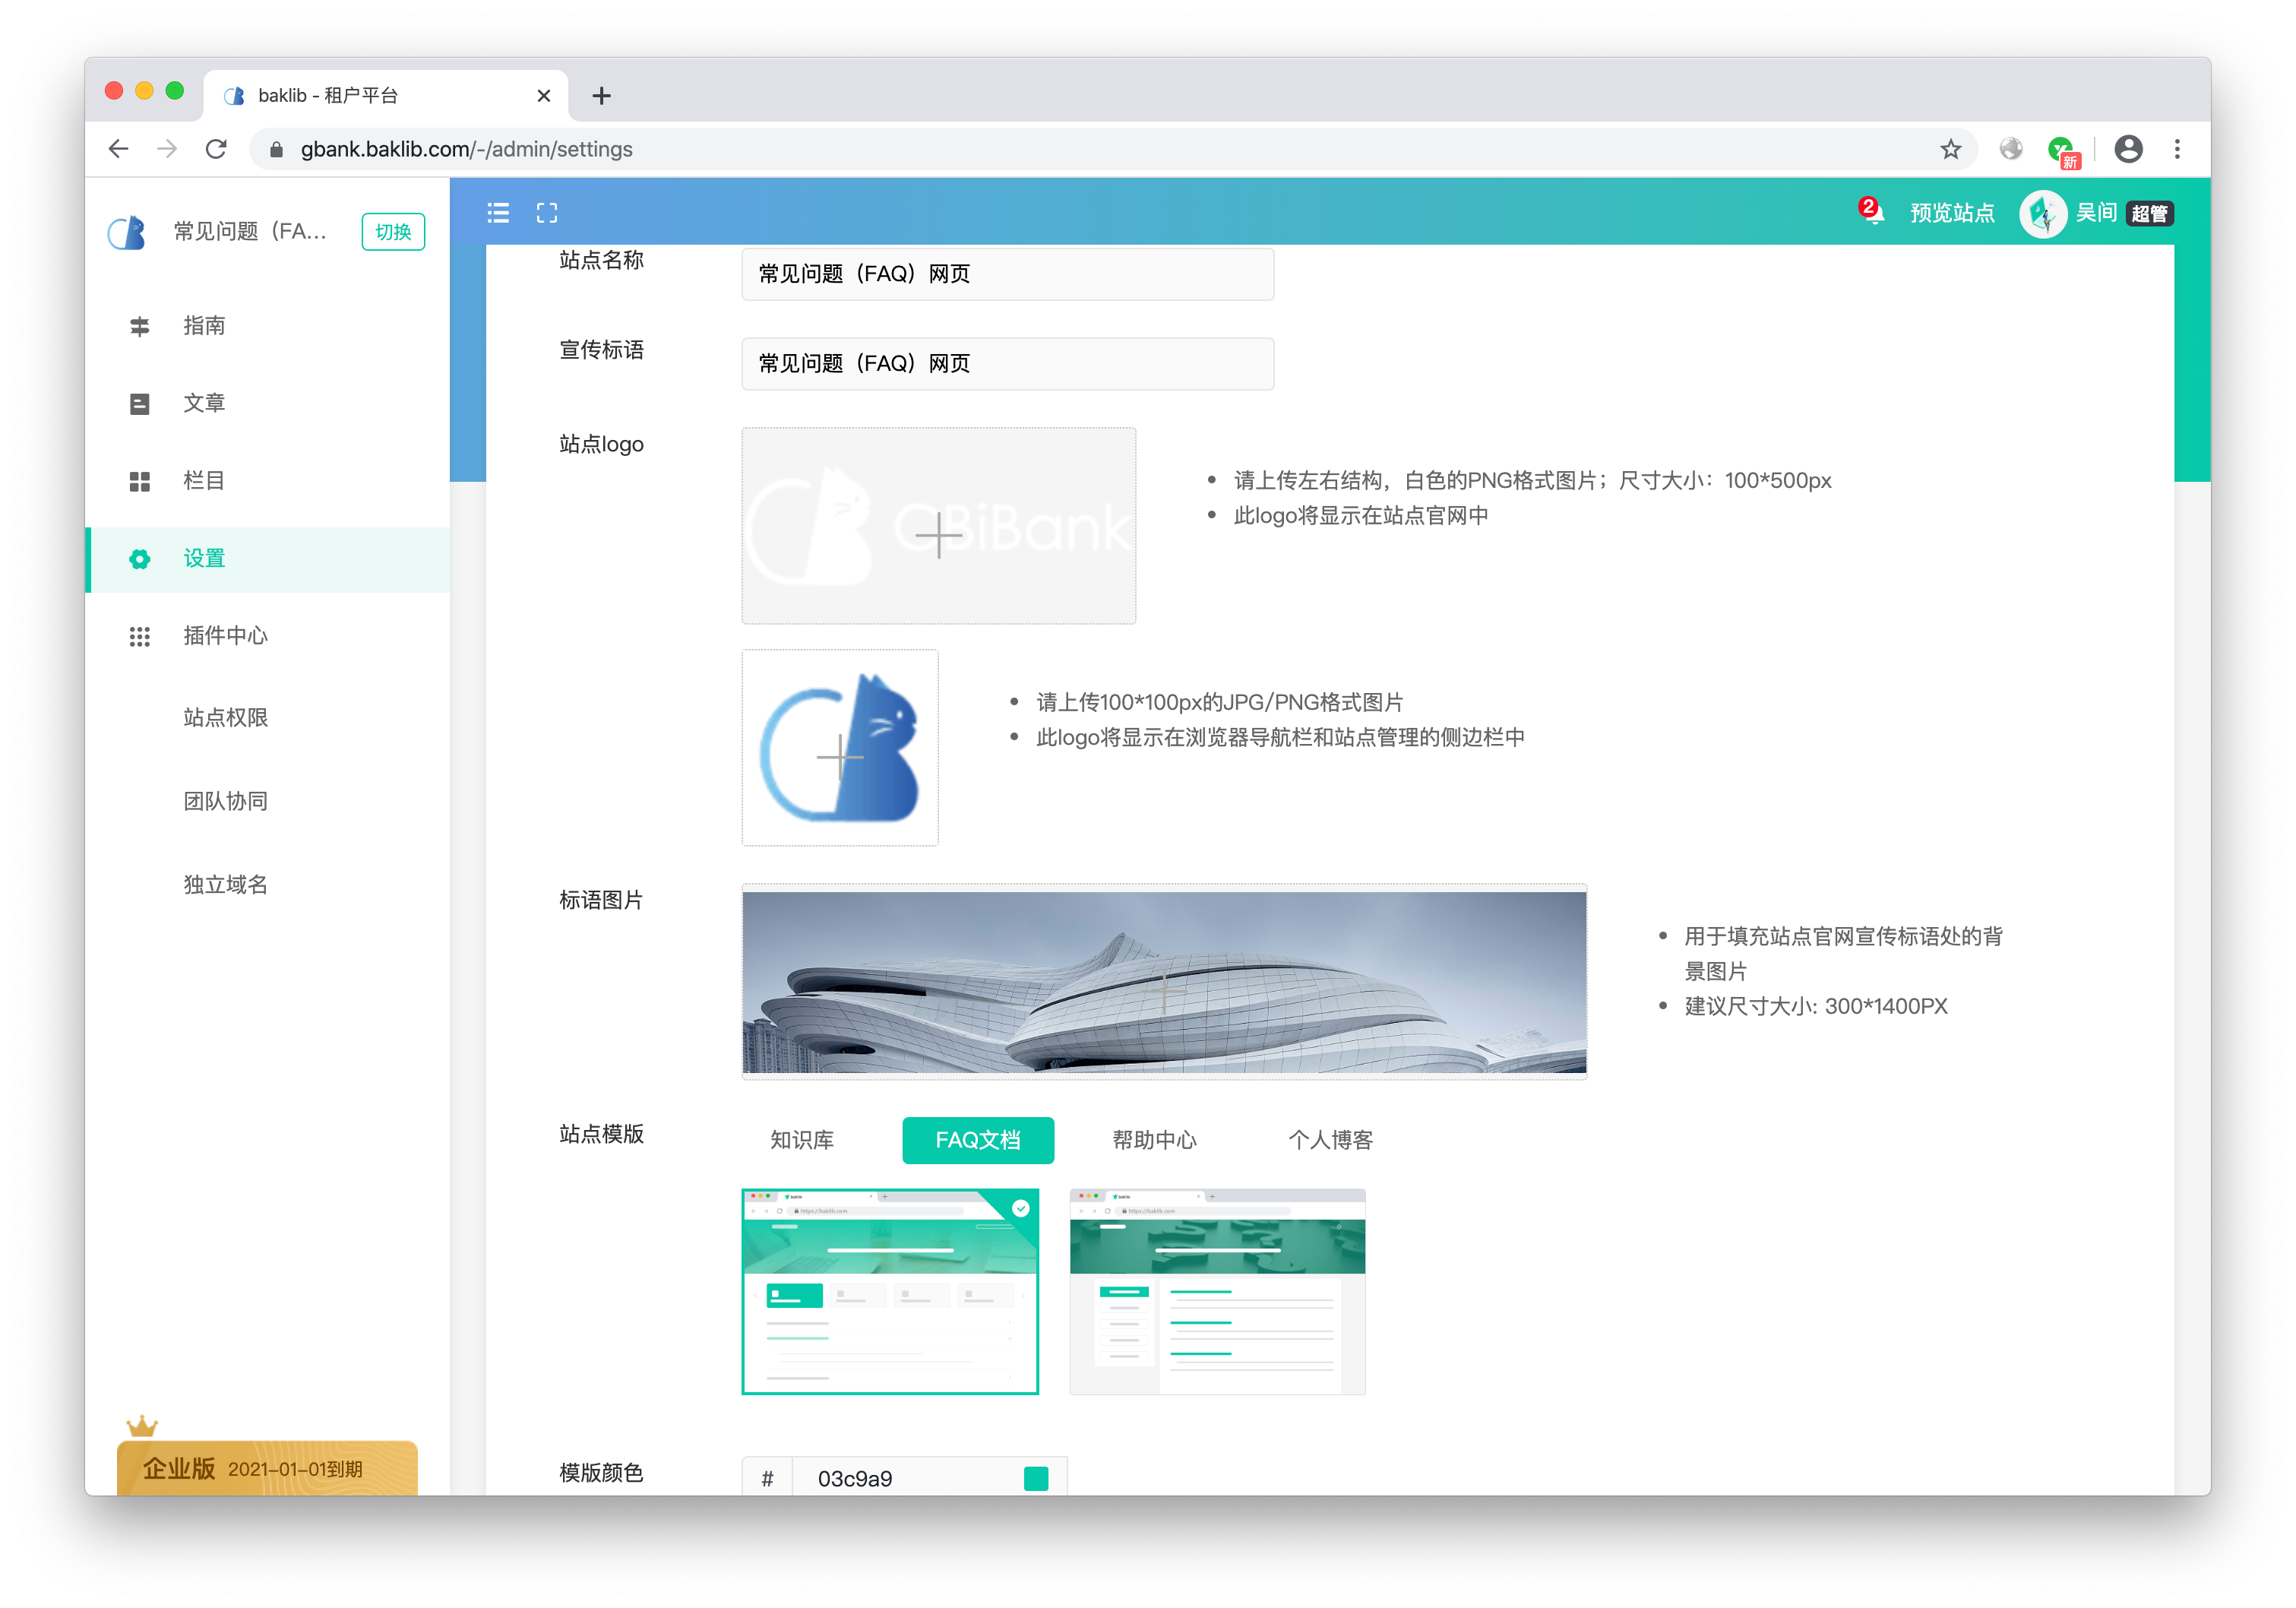Open 独立域名 in the sidebar
2296x1608 pixels.
coord(226,884)
